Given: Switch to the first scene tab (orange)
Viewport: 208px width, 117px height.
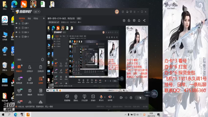Looking at the screenshot, I should tap(22, 18).
